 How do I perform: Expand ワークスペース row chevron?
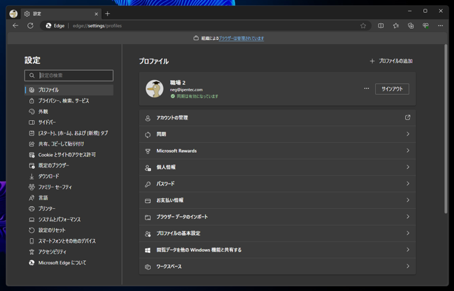408,266
